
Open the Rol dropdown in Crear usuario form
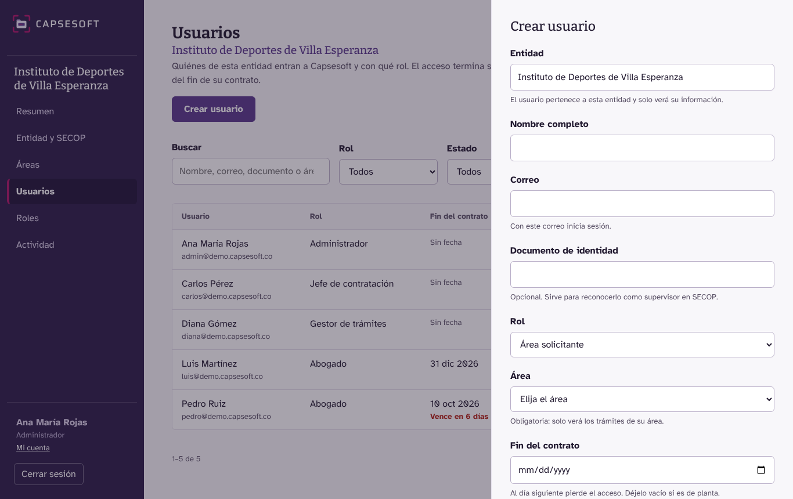coord(642,345)
